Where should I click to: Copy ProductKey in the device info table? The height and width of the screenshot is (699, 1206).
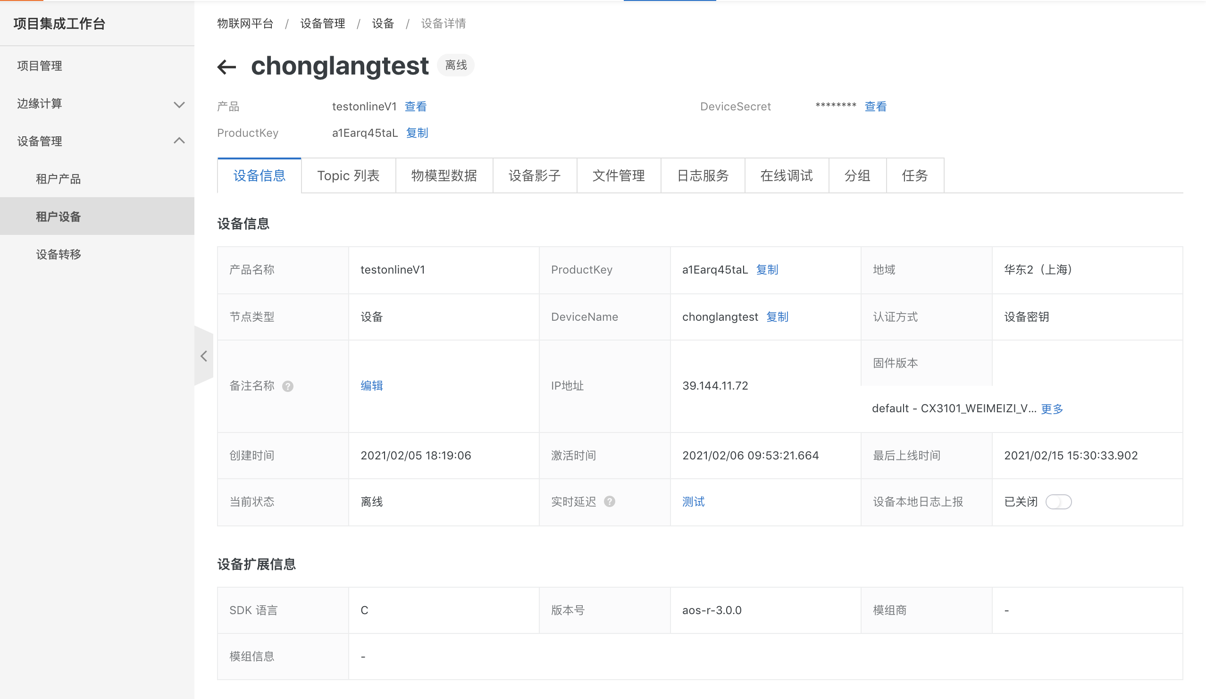pos(767,269)
